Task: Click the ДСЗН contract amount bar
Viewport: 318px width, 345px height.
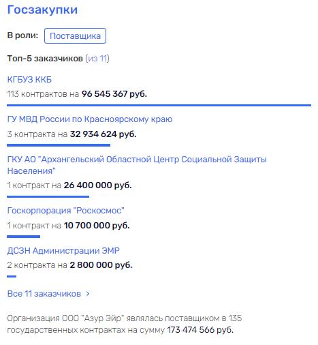Action: tap(12, 276)
